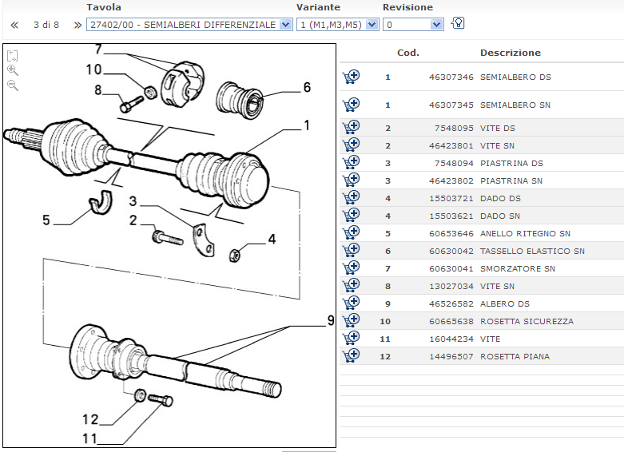The height and width of the screenshot is (452, 624).
Task: Click the lightbulb info icon
Action: click(458, 23)
